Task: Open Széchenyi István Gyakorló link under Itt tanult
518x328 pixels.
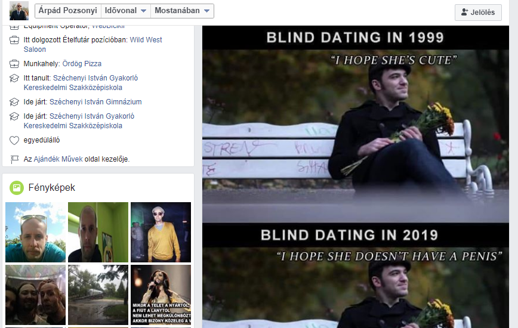Action: pyautogui.click(x=81, y=83)
